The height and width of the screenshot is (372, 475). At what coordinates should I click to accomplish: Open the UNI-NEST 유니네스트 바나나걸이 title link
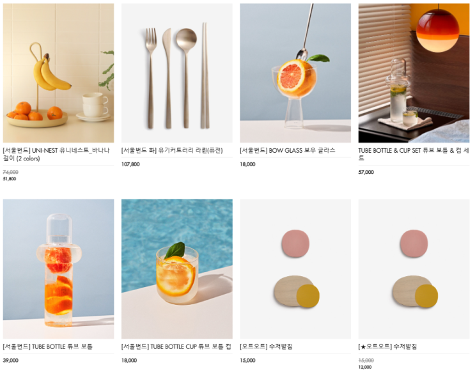56,154
